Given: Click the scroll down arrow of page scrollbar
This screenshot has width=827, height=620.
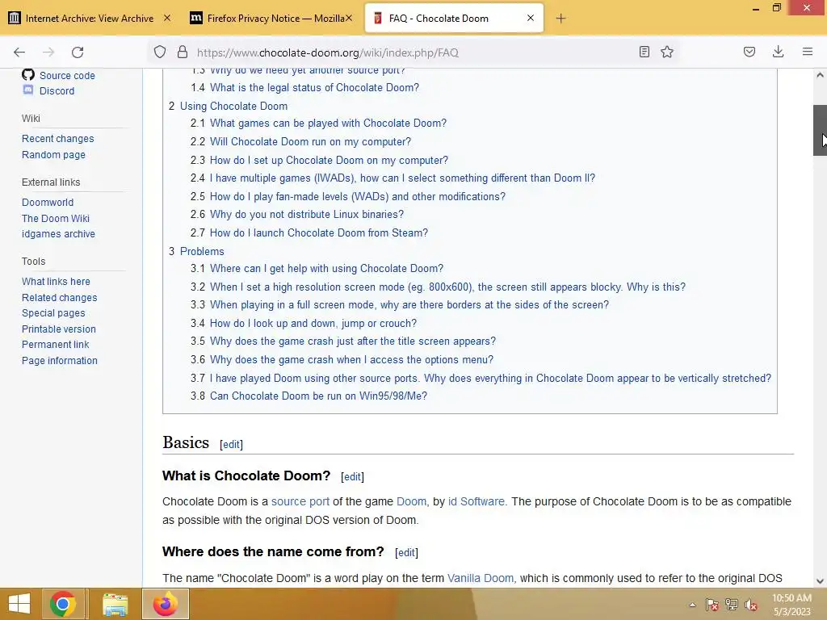Looking at the screenshot, I should tap(820, 581).
